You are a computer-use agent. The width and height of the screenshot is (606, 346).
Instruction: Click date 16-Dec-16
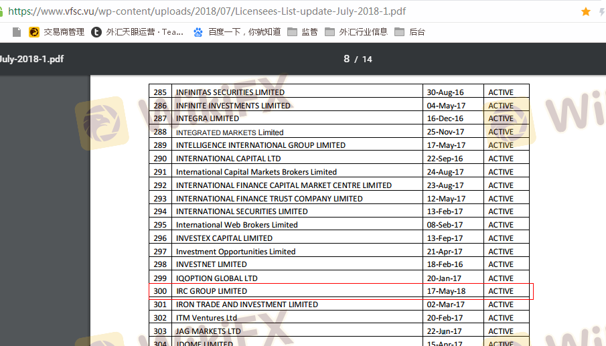(x=445, y=118)
